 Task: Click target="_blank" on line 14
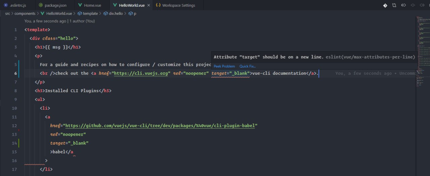point(69,143)
